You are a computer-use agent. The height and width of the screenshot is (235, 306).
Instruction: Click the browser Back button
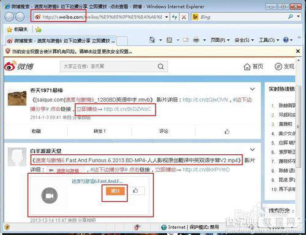(x=9, y=17)
